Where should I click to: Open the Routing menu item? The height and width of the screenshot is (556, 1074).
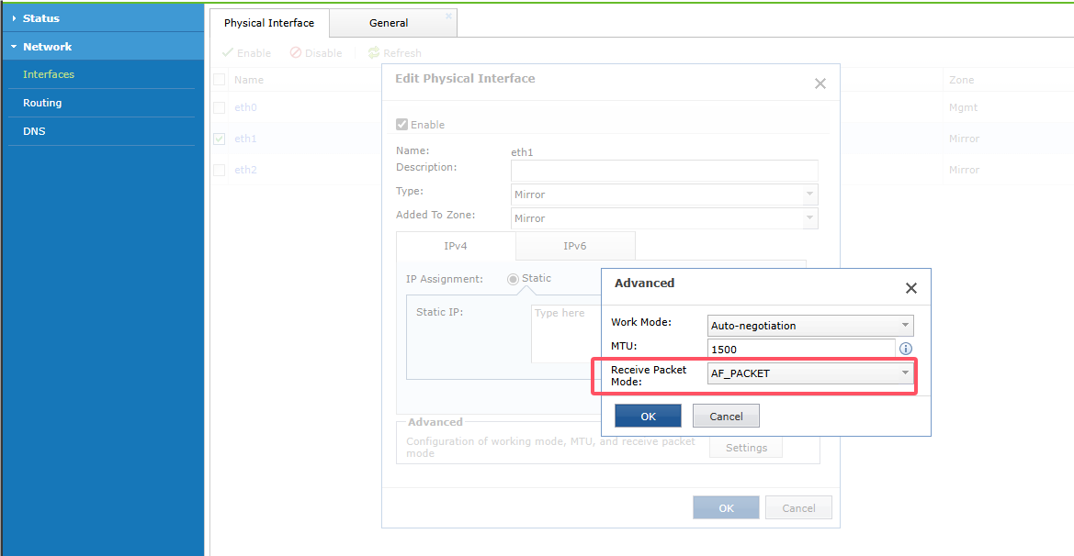tap(42, 103)
